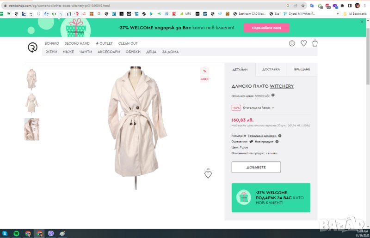Image resolution: width=370 pixels, height=238 pixels.
Task: Bookmark page with the star icon
Action: pos(303,6)
